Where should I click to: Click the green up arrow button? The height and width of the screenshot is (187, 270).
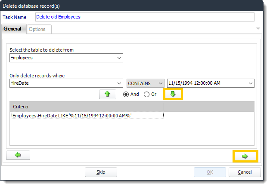click(x=108, y=94)
